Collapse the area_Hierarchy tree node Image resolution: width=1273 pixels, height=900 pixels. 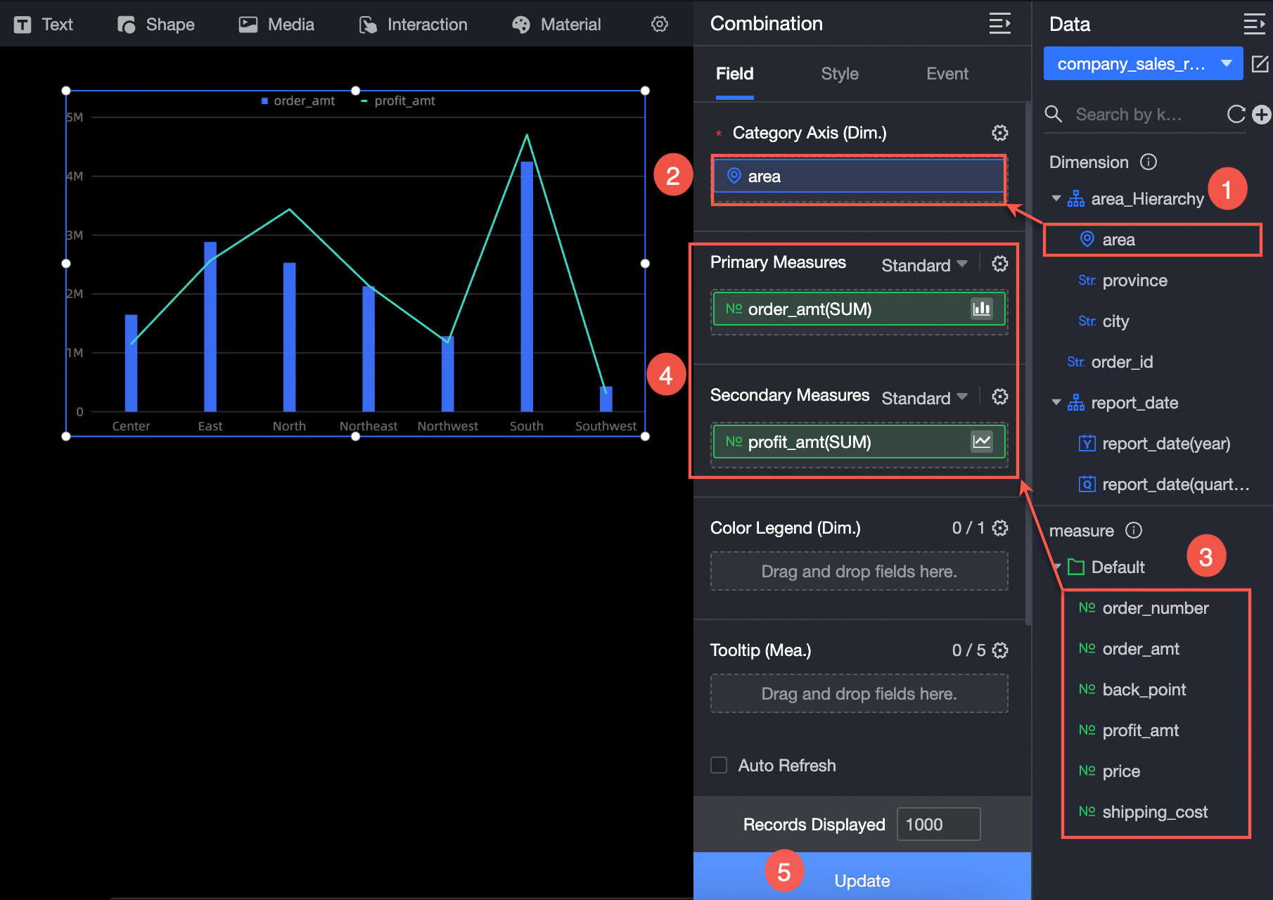click(x=1056, y=199)
